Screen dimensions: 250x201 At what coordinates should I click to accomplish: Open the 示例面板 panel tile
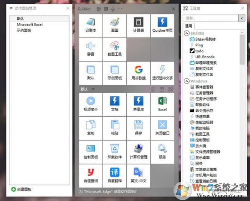(115, 73)
